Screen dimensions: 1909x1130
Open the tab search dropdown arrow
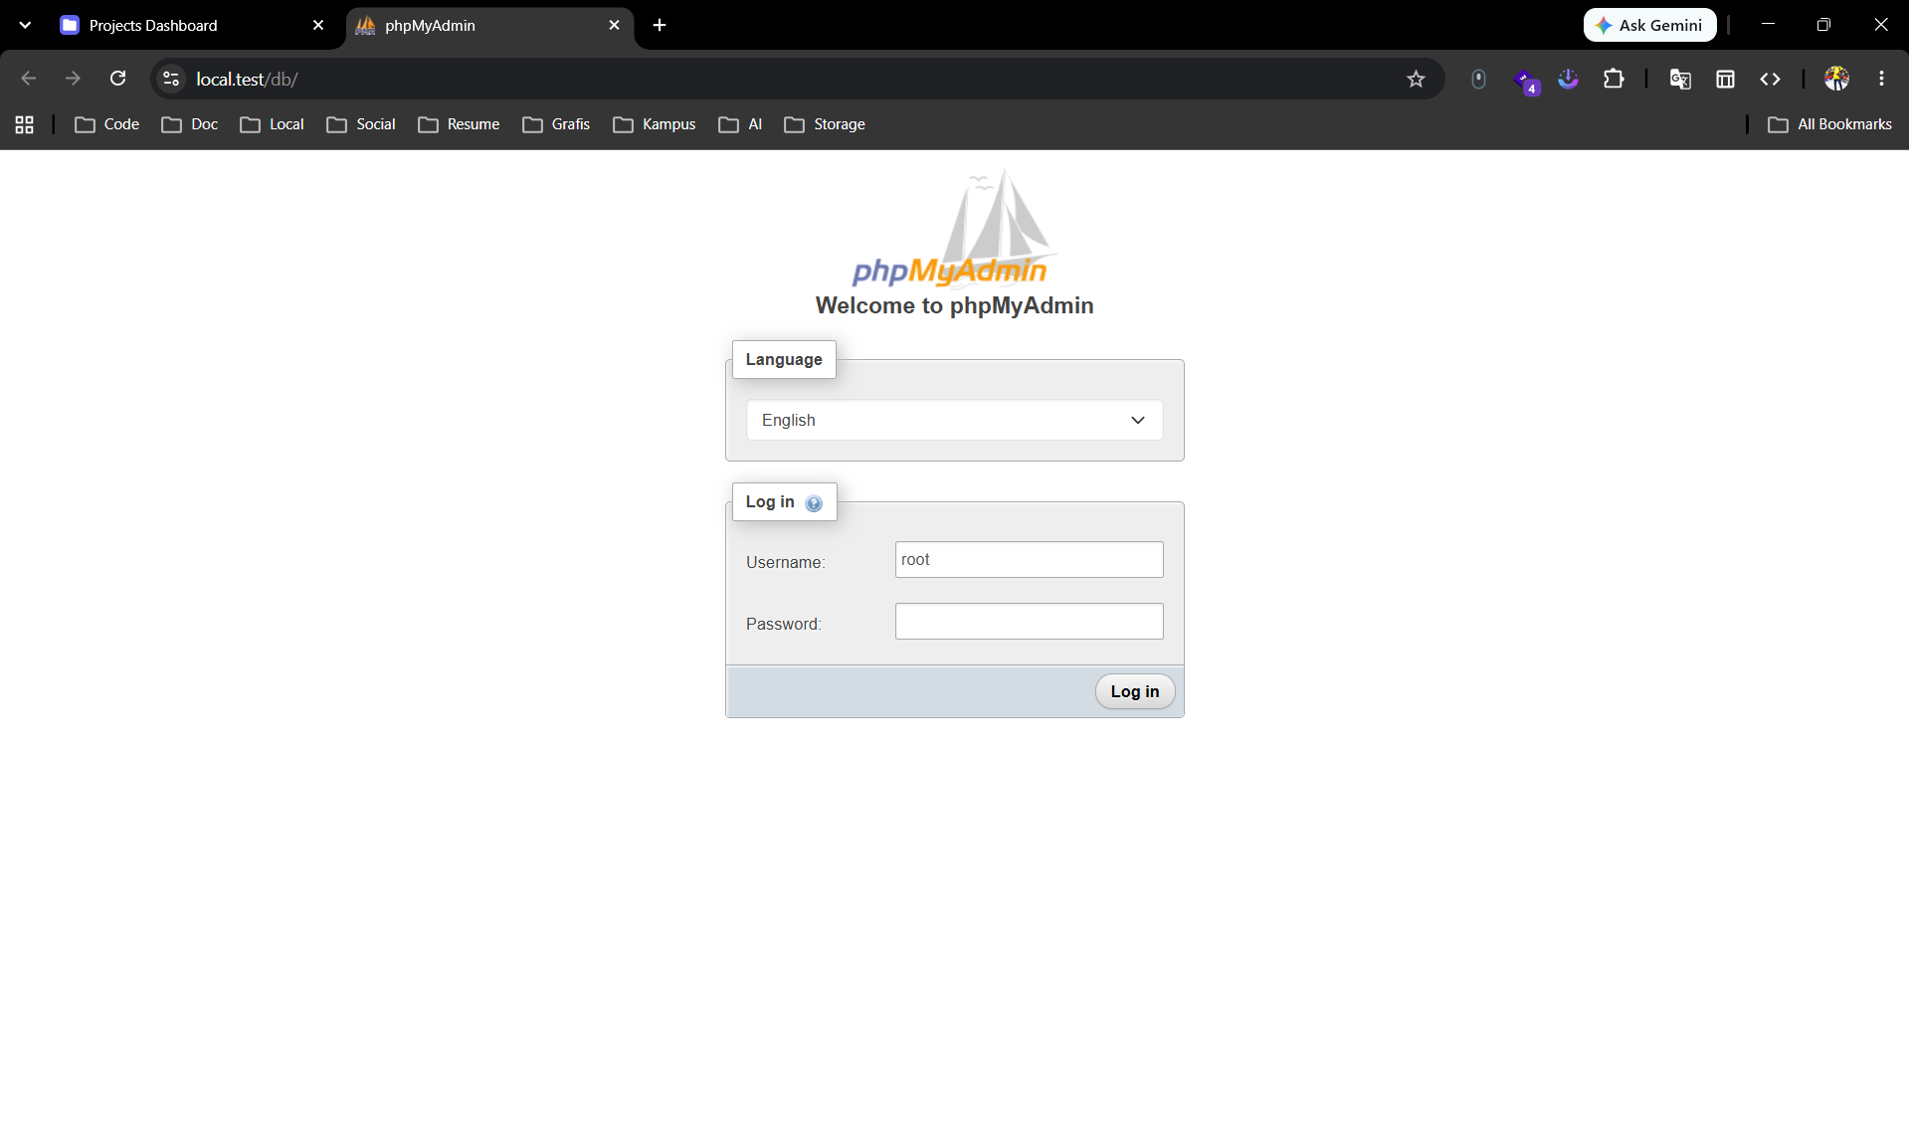tap(25, 25)
